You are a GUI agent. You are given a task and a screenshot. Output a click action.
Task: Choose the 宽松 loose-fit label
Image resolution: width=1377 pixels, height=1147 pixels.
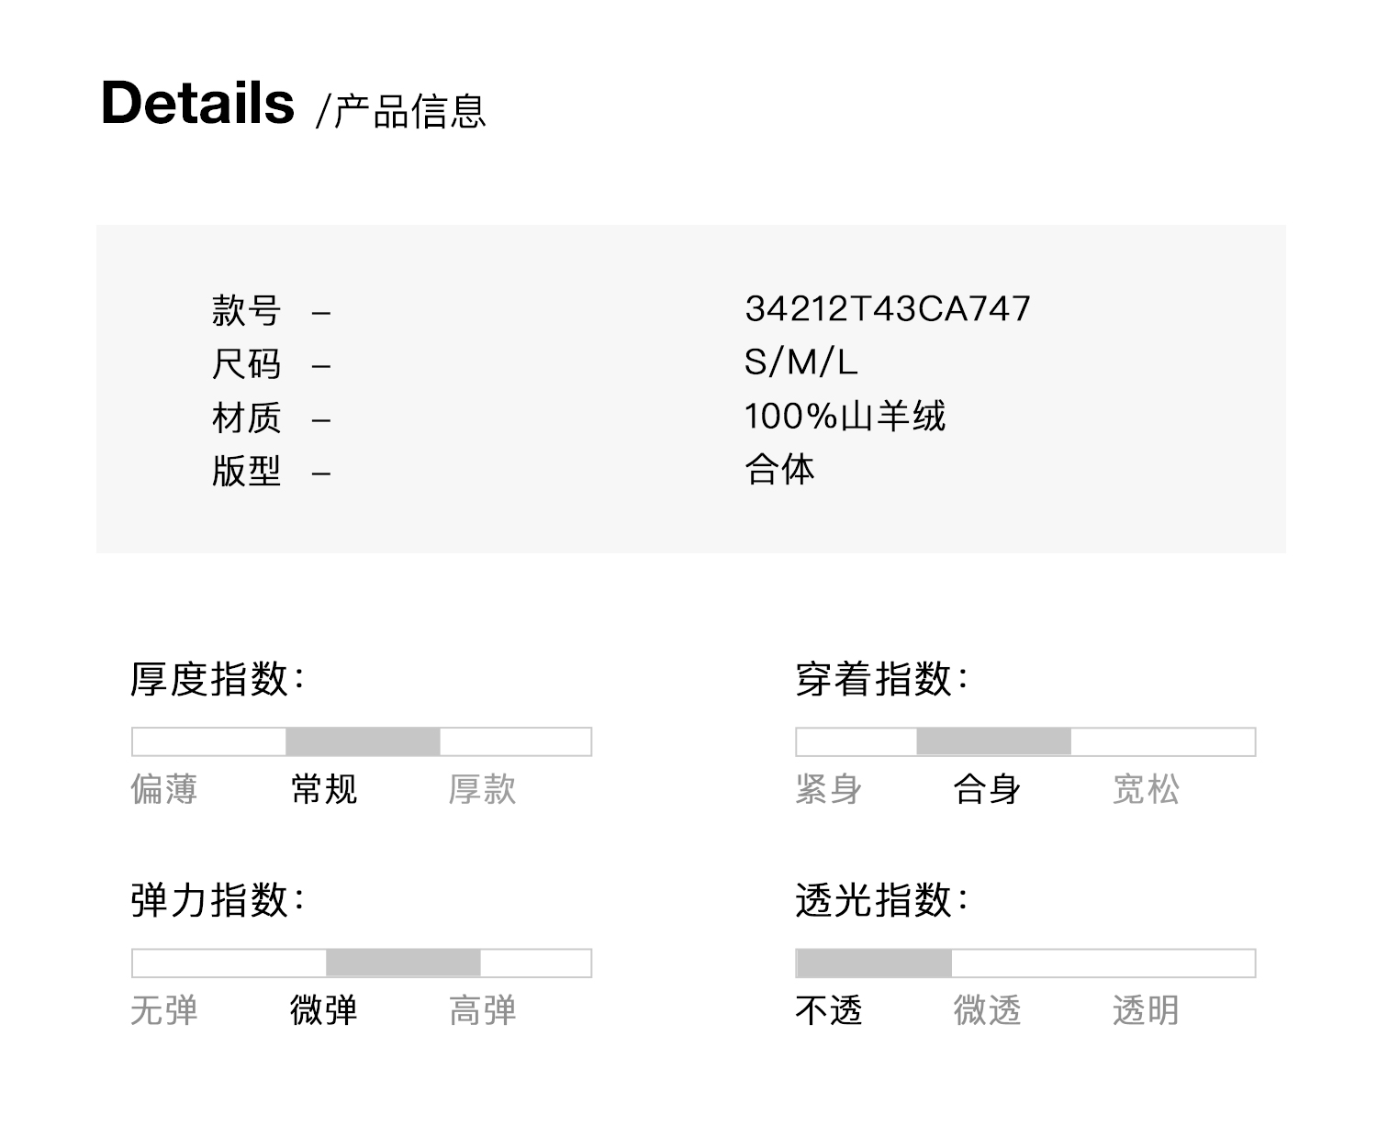[x=1146, y=789]
